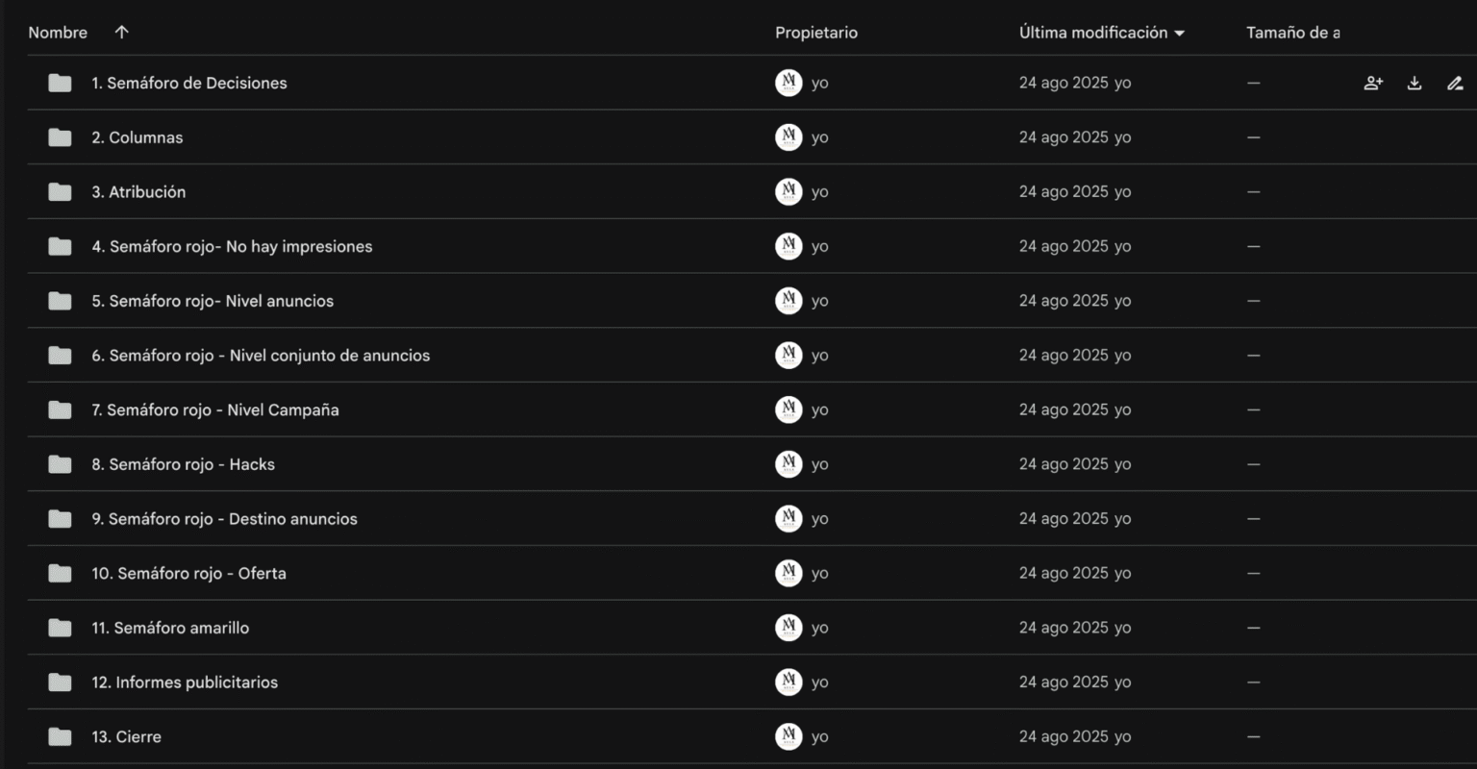This screenshot has width=1477, height=769.
Task: Click the Última modificación header label
Action: [x=1092, y=33]
